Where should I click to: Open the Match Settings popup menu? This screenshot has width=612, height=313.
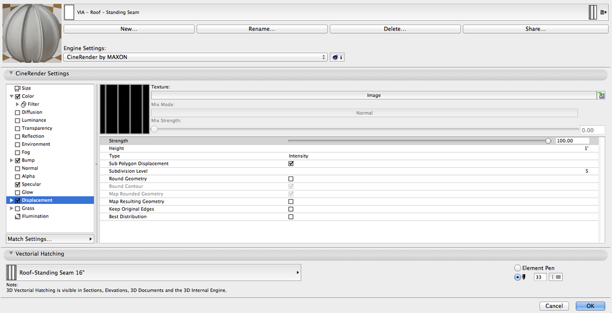click(50, 239)
